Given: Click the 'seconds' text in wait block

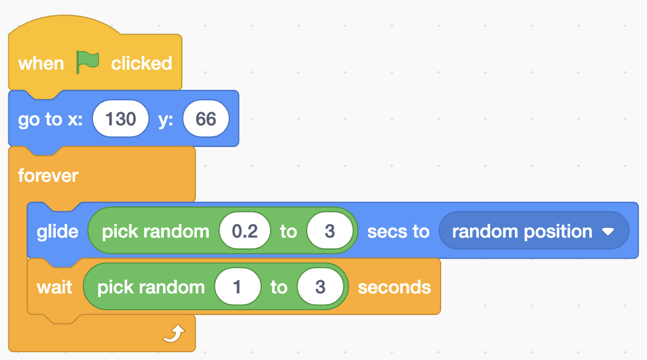Looking at the screenshot, I should click(x=394, y=287).
